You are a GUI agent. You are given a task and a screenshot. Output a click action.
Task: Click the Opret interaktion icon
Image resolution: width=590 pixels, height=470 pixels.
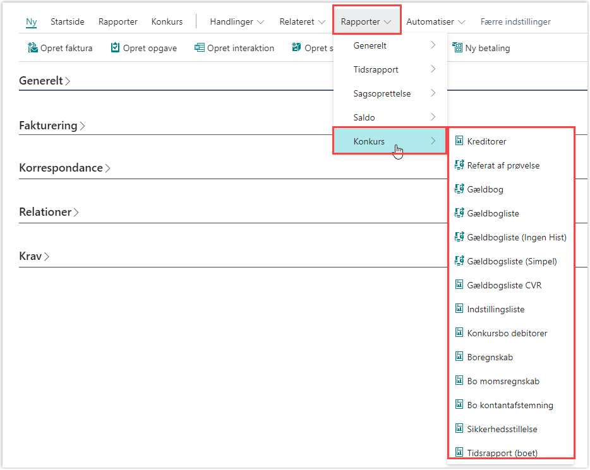tap(200, 48)
